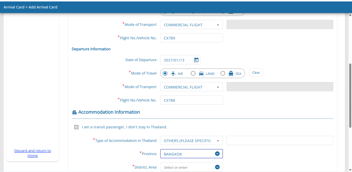Expand arrival Mode of Transport dropdown
352x172 pixels.
(191, 25)
